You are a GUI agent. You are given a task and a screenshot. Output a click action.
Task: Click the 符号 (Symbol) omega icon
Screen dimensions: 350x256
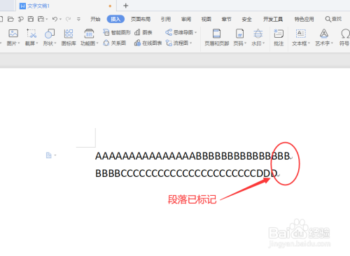tap(345, 34)
